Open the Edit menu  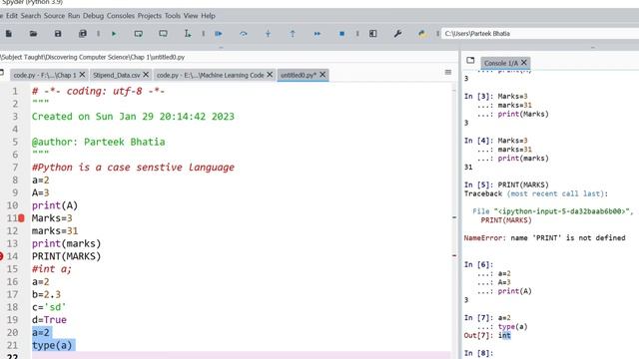(11, 16)
